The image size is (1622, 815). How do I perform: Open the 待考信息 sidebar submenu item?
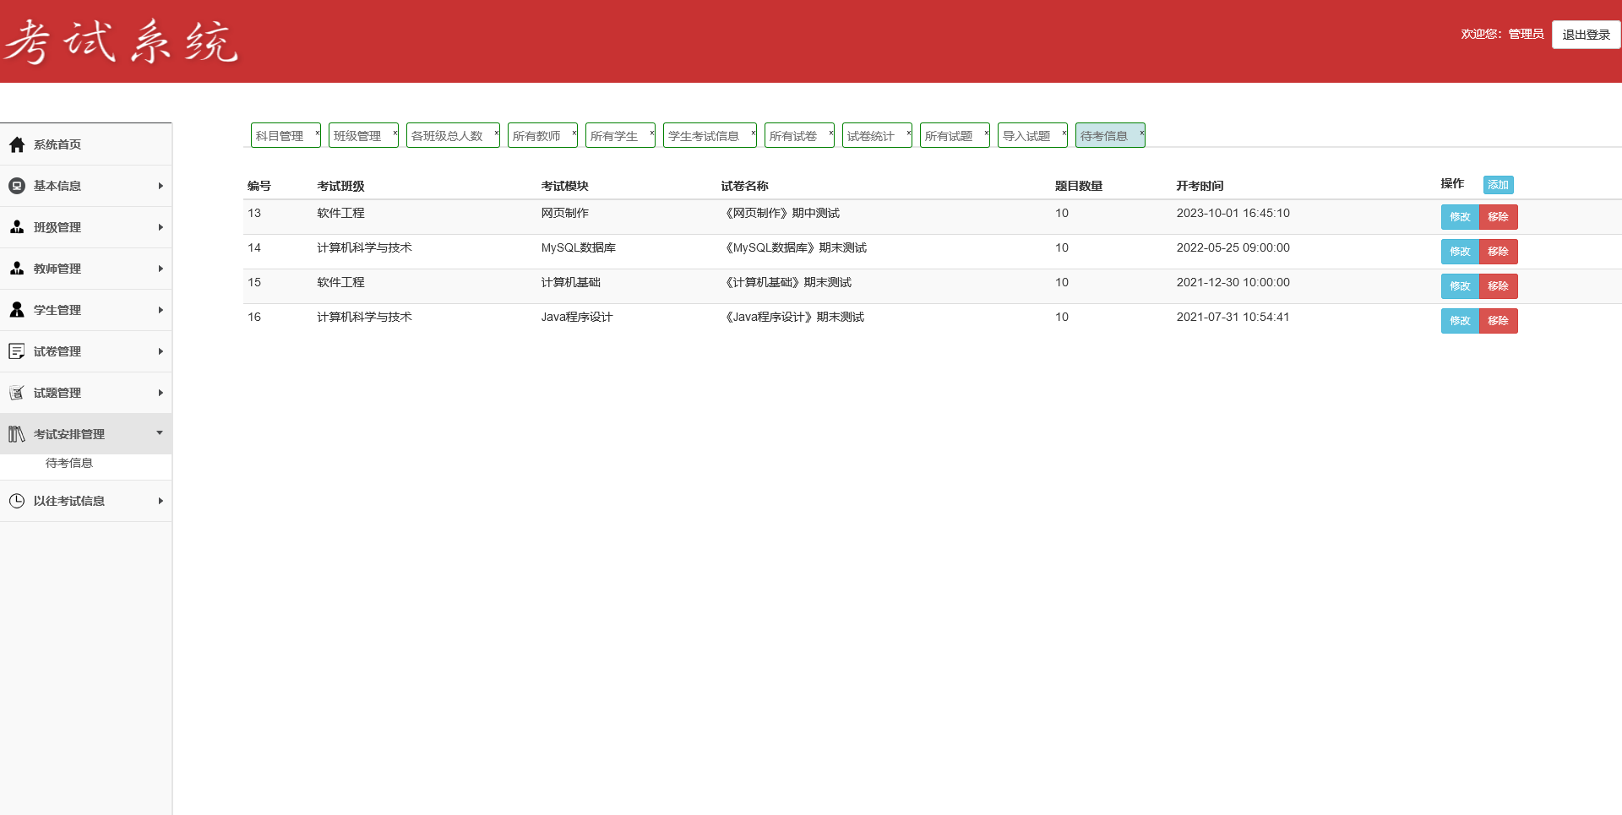69,463
